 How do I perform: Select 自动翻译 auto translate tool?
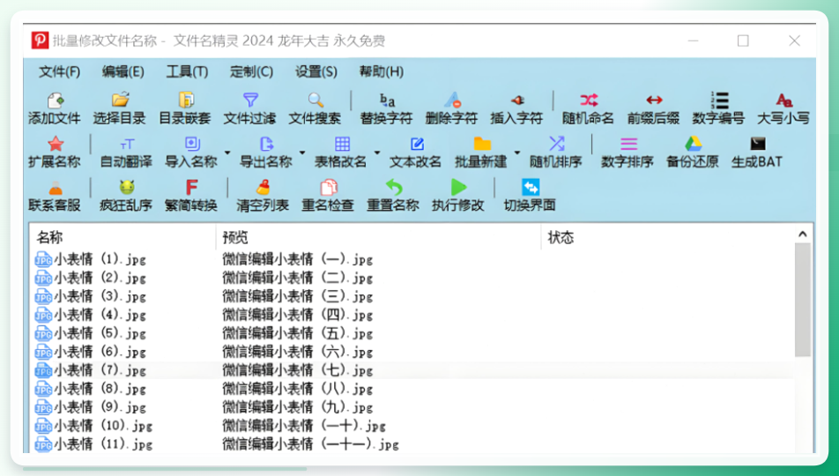point(126,152)
